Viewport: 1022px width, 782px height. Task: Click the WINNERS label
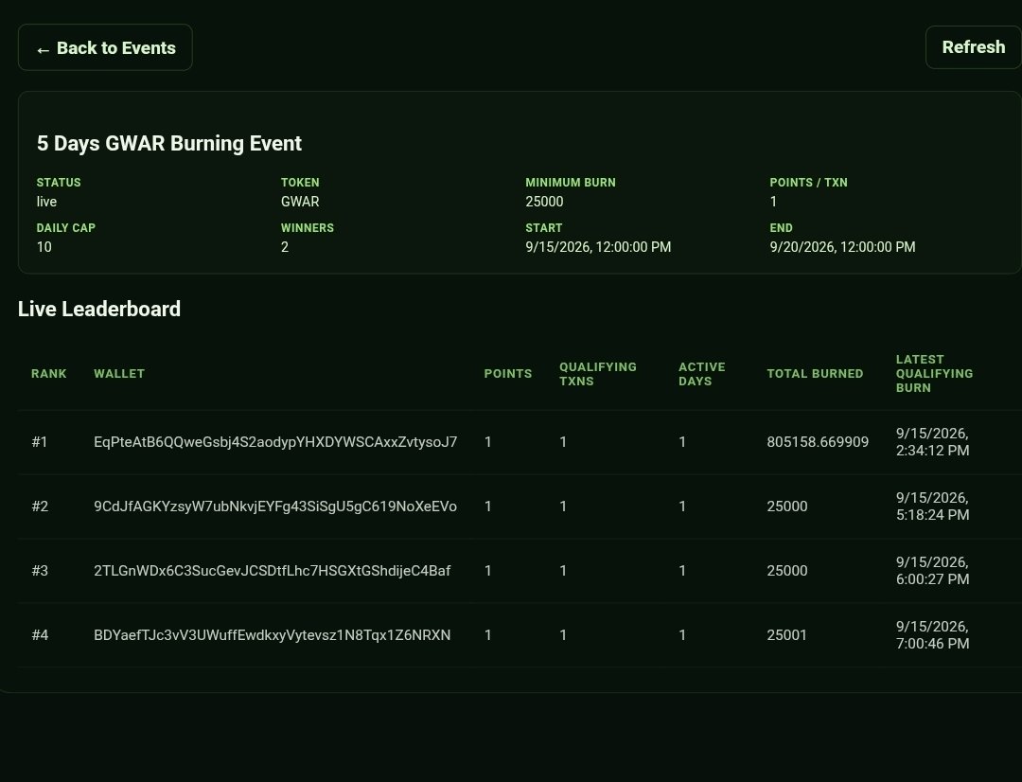tap(307, 227)
